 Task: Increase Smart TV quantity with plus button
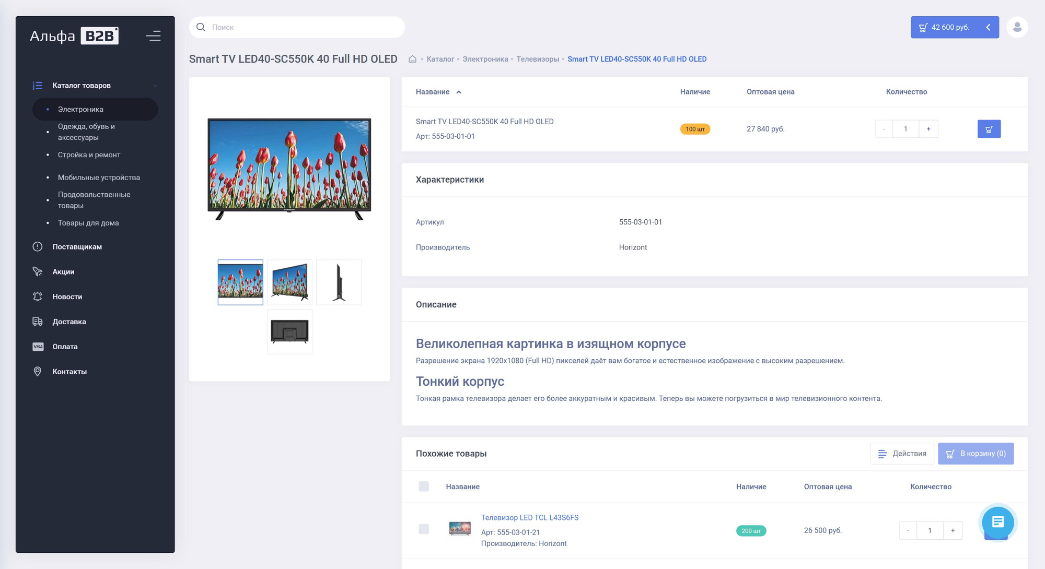click(928, 129)
